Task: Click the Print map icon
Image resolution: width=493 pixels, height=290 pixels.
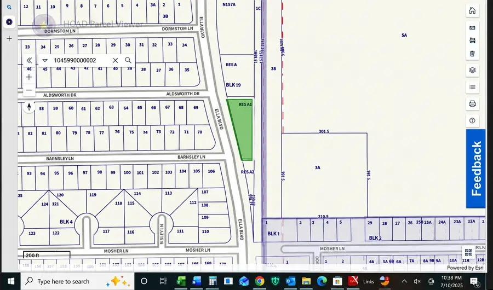Action: (472, 103)
